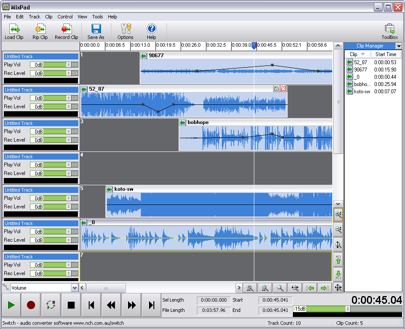
Task: Click the Save As button
Action: tap(95, 31)
